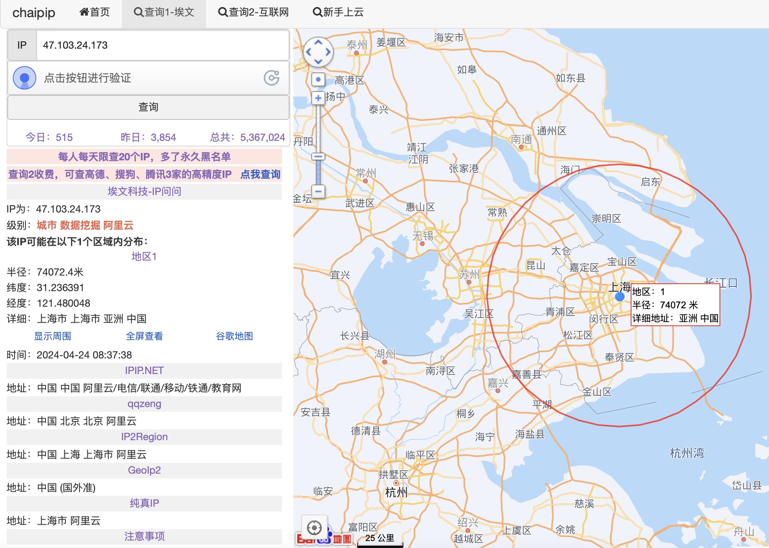Click the 杭州湾 bay label on map
769x548 pixels.
687,453
